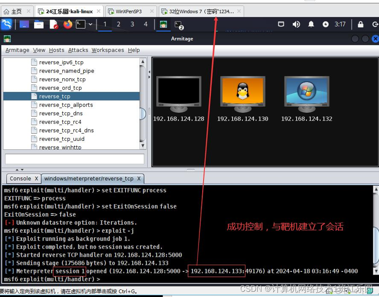This screenshot has width=379, height=297.
Task: Close the windows/meterpreter/reverse_tcp tab
Action: coord(139,178)
